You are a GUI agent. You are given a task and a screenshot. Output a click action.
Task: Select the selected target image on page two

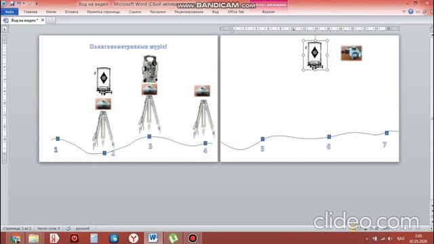pyautogui.click(x=315, y=55)
